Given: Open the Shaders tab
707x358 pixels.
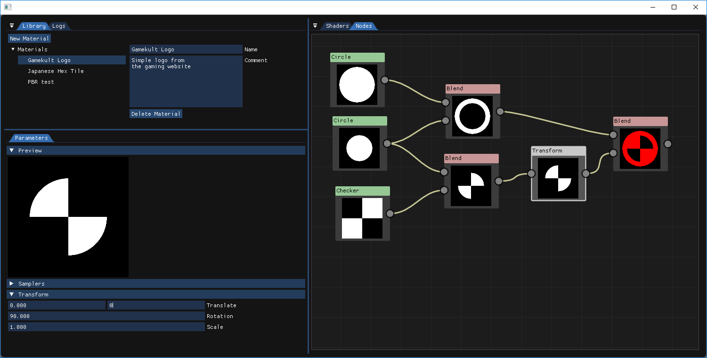Looking at the screenshot, I should [337, 26].
